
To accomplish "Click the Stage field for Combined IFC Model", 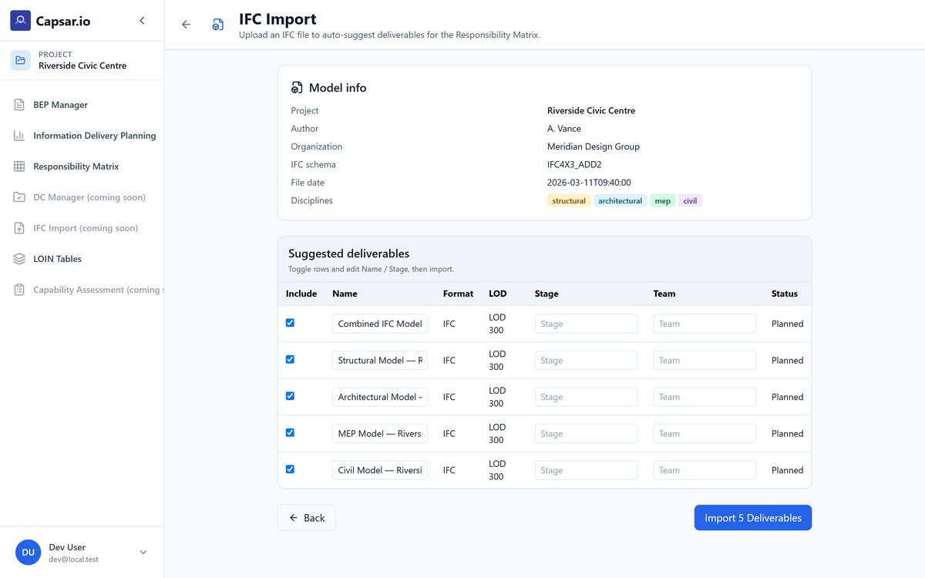I will 587,324.
